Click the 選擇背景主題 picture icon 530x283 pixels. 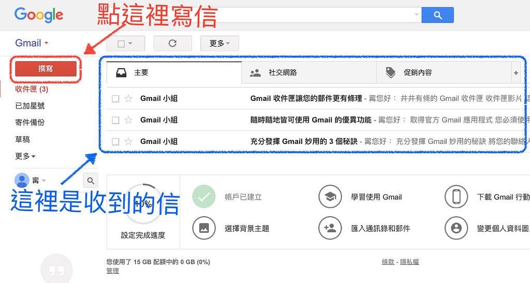204,228
